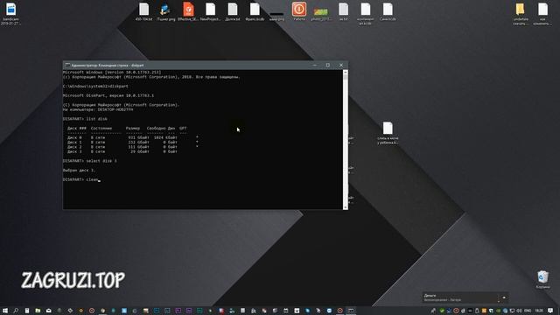Click the orange tray icon
The width and height of the screenshot is (560, 315).
point(484,311)
